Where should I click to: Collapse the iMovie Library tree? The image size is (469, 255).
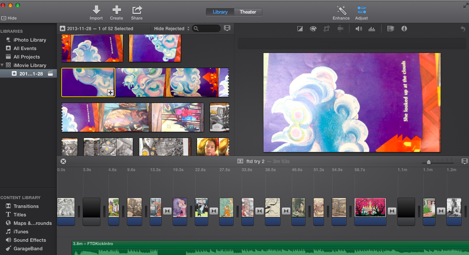2,65
